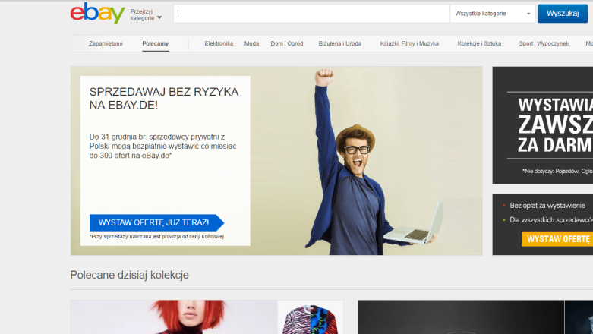593x334 pixels.
Task: Click the yellow Wystaw ofertę button
Action: (x=557, y=239)
